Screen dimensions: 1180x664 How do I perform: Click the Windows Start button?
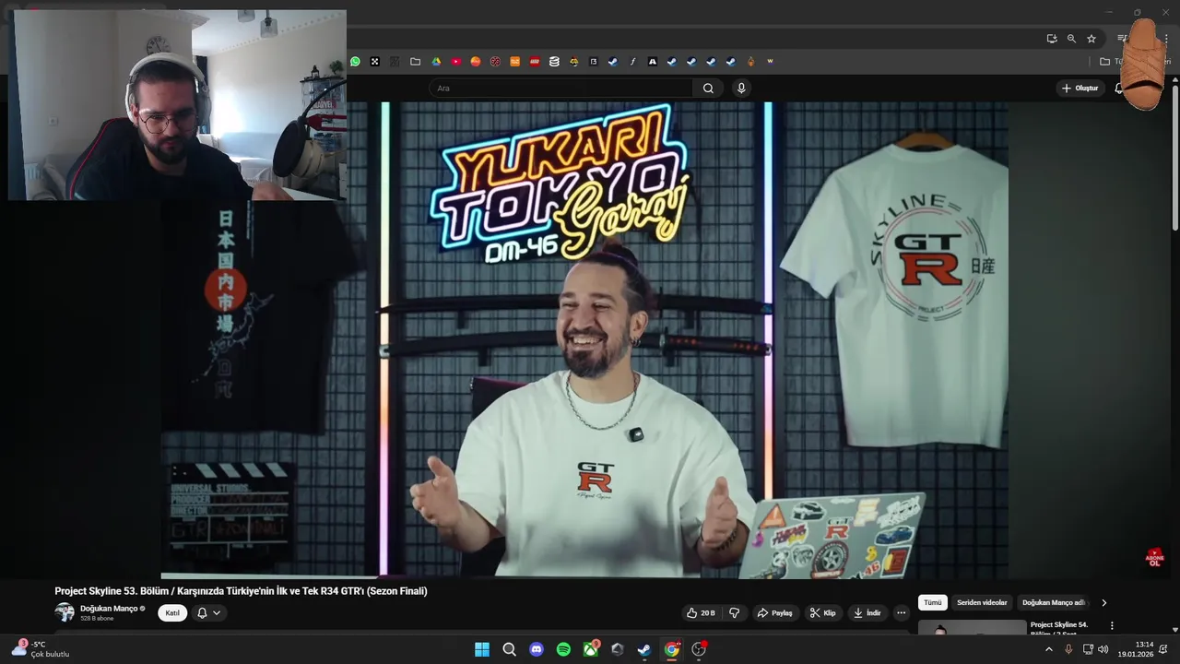(x=482, y=649)
